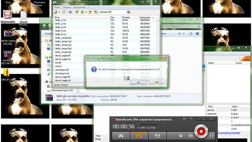This screenshot has width=252, height=142.
Task: Cancel deletion with the Нет button
Action: point(157,82)
